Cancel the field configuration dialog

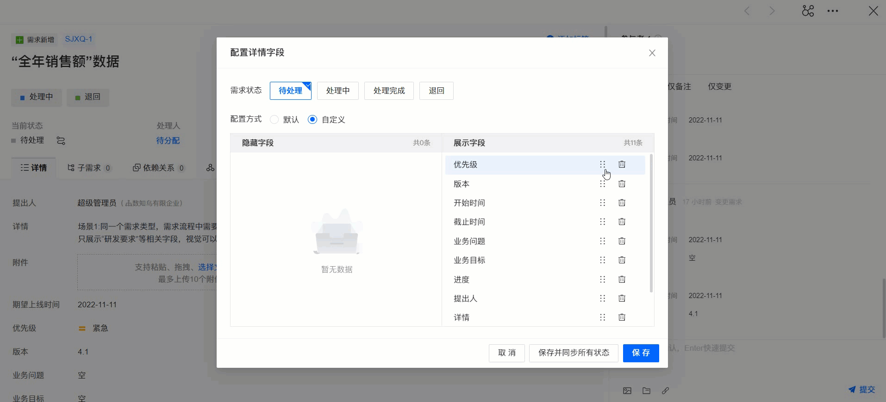[506, 353]
